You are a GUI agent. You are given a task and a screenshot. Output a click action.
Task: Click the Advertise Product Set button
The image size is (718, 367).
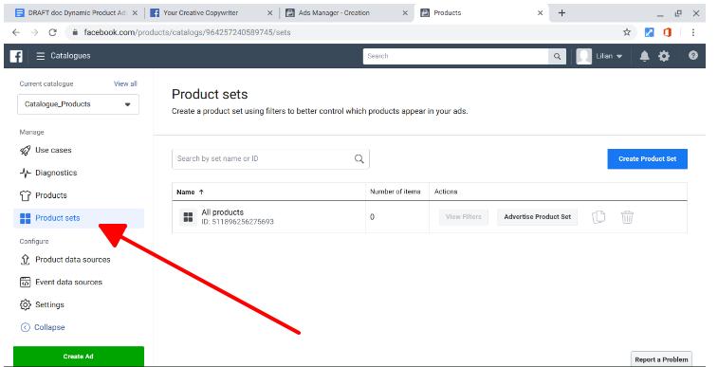pos(537,217)
